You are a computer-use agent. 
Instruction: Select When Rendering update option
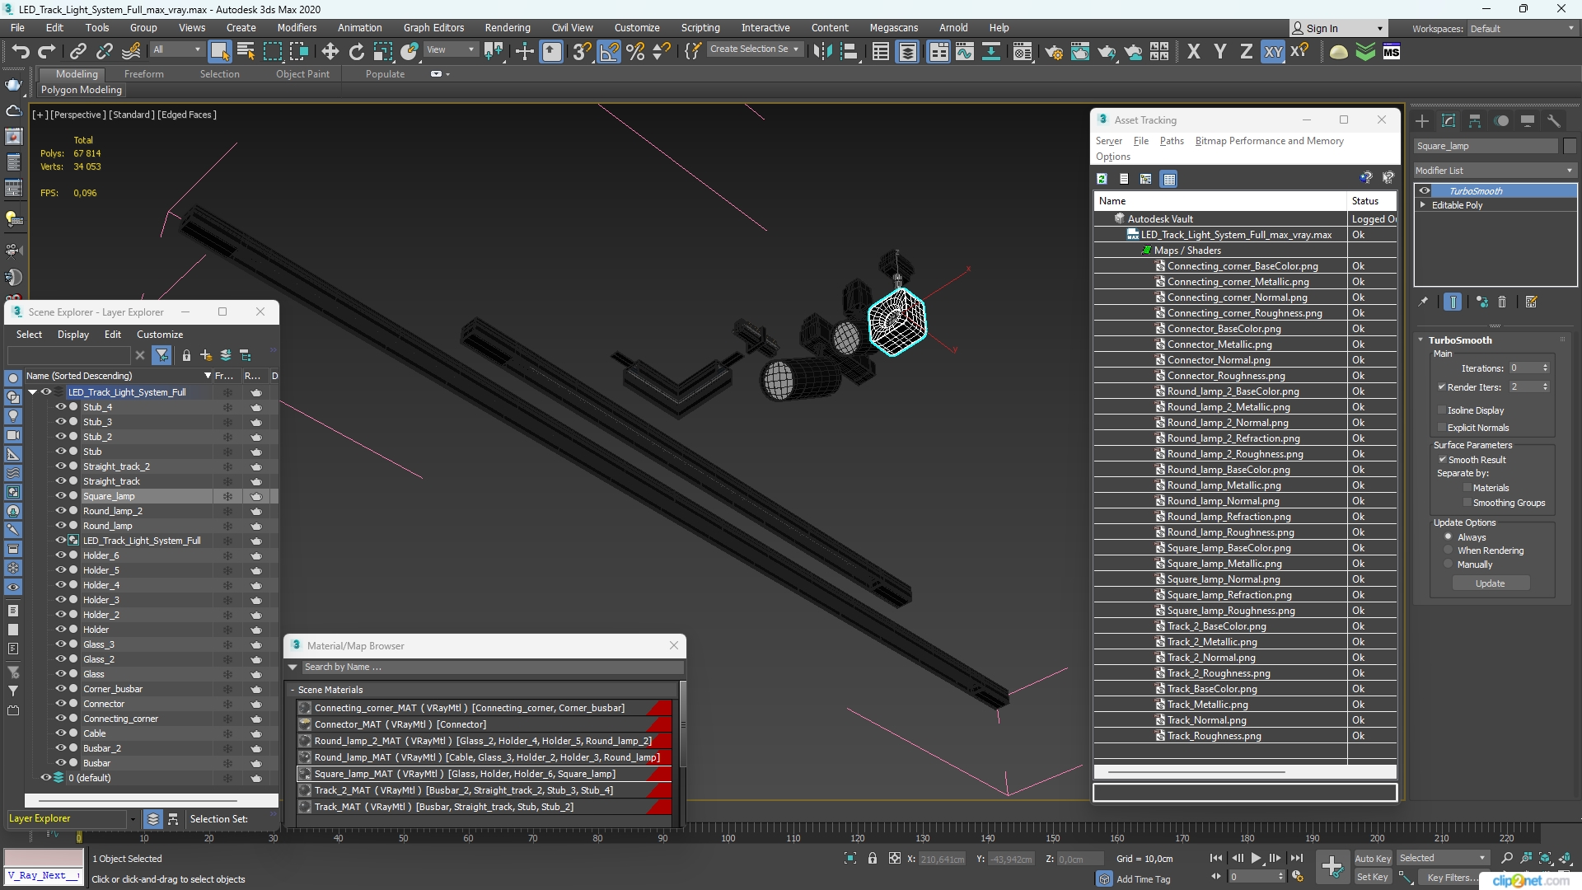pos(1448,550)
